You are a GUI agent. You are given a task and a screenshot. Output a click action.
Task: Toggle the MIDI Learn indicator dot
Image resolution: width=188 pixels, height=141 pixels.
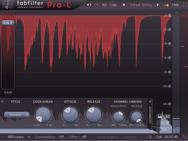coord(3,137)
